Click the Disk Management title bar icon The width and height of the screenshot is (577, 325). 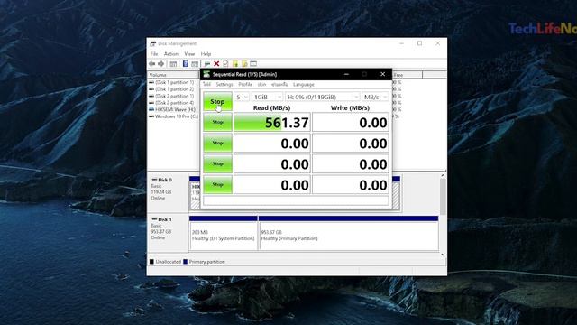152,43
